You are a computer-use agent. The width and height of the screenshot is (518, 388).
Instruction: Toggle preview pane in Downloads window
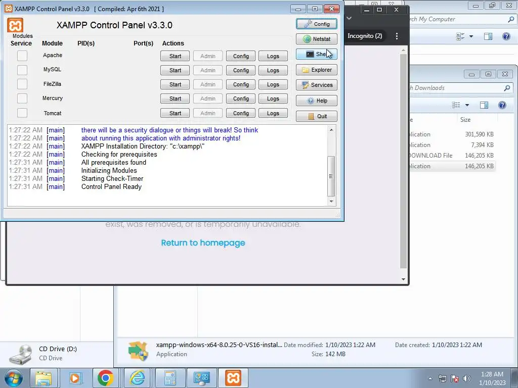(x=484, y=105)
